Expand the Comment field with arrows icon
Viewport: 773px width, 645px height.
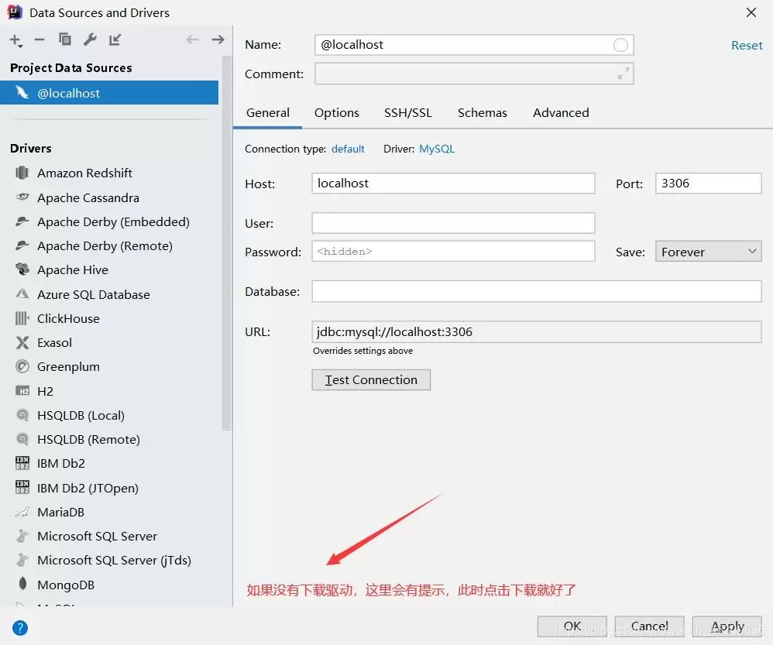(624, 74)
